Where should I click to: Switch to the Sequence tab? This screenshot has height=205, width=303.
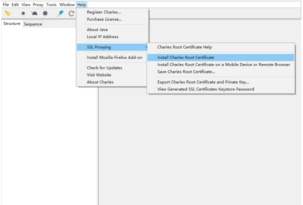click(x=33, y=24)
